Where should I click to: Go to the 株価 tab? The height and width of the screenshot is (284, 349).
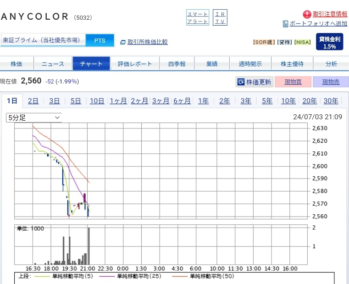17,64
